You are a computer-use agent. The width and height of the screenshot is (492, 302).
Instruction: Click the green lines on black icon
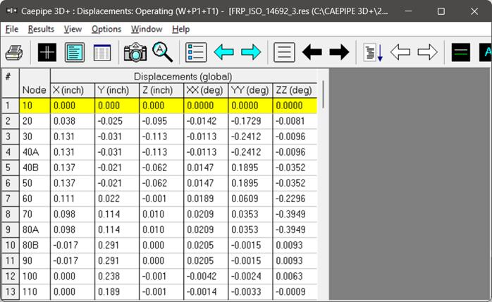pyautogui.click(x=461, y=52)
